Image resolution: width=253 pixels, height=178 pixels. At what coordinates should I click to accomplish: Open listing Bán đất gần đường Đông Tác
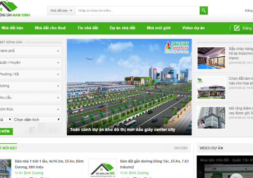point(154,164)
